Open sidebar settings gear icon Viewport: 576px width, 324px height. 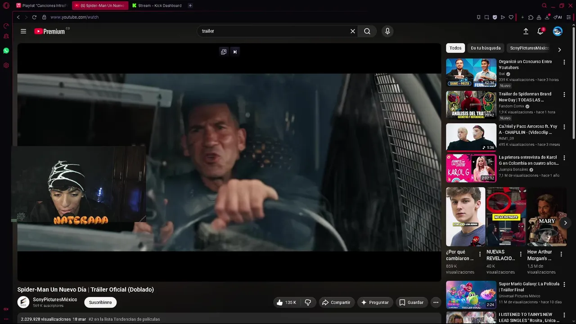pyautogui.click(x=6, y=65)
